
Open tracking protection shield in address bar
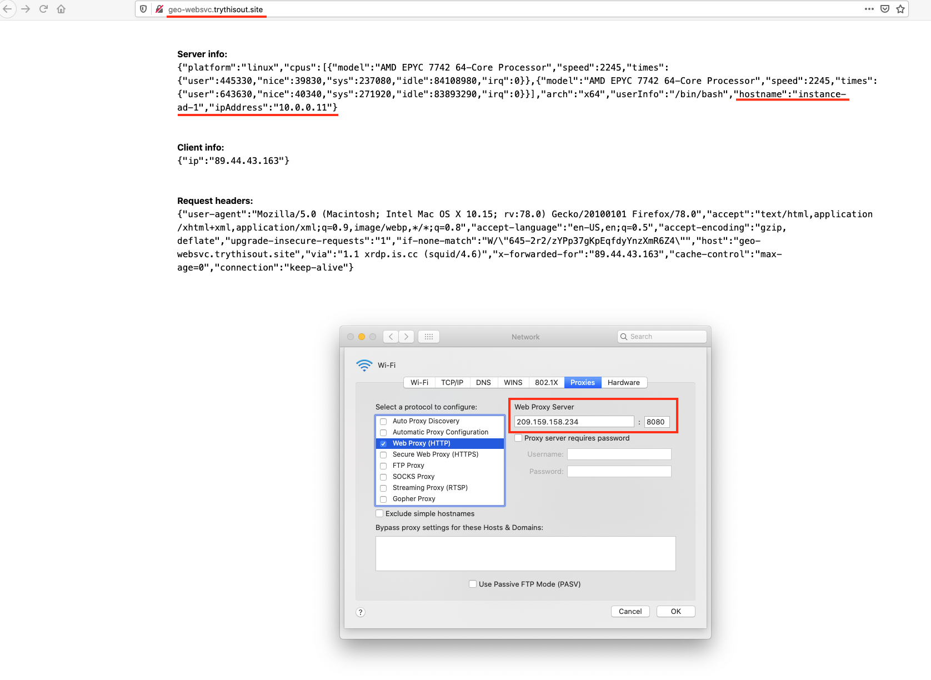143,9
